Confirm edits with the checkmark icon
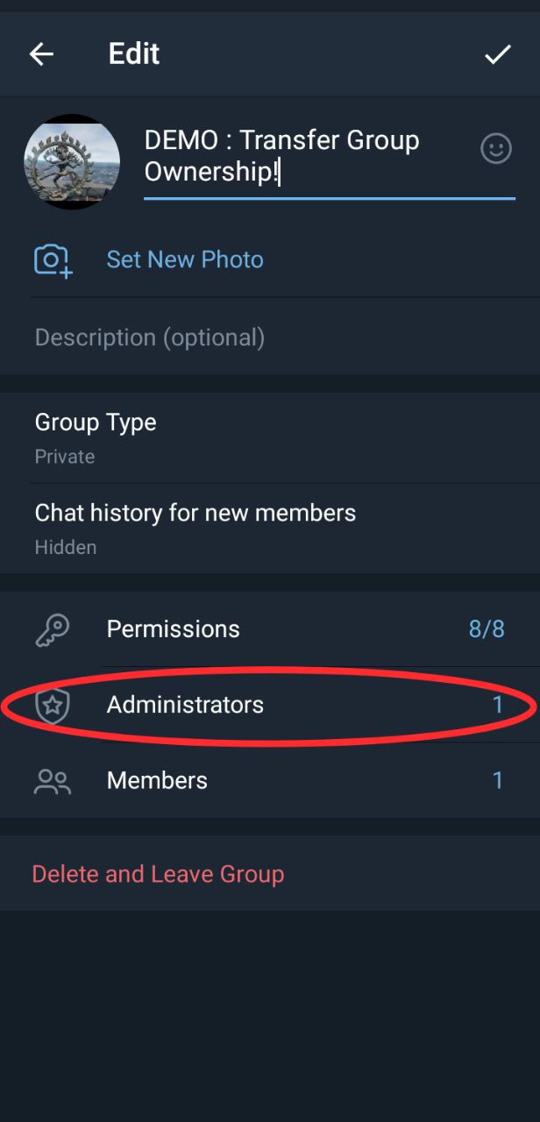The width and height of the screenshot is (540, 1122). tap(497, 54)
